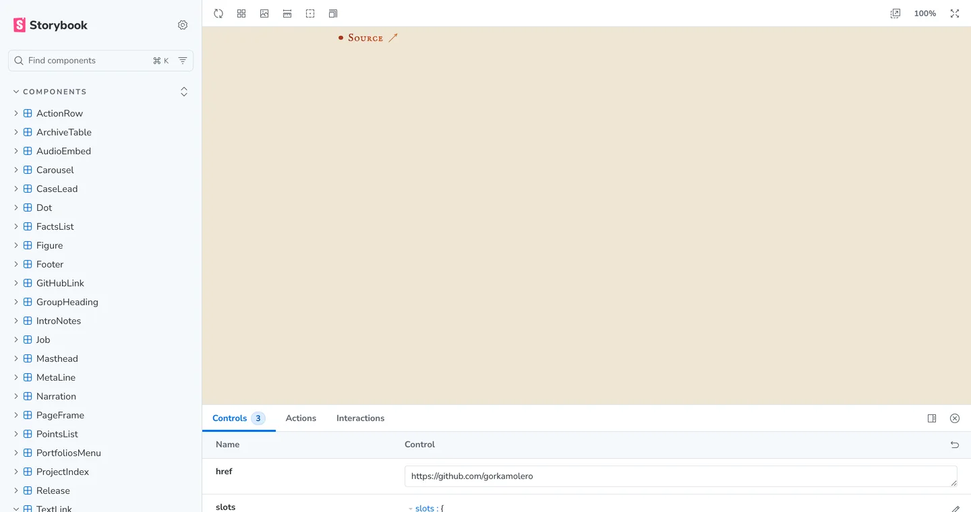Screen dimensions: 971x512
Task: Collapse the COMPONENTS section chevron
Action: click(16, 92)
